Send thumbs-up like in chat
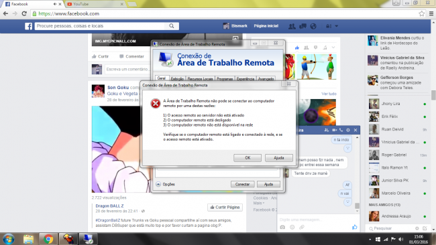436x245 pixels. tap(355, 227)
